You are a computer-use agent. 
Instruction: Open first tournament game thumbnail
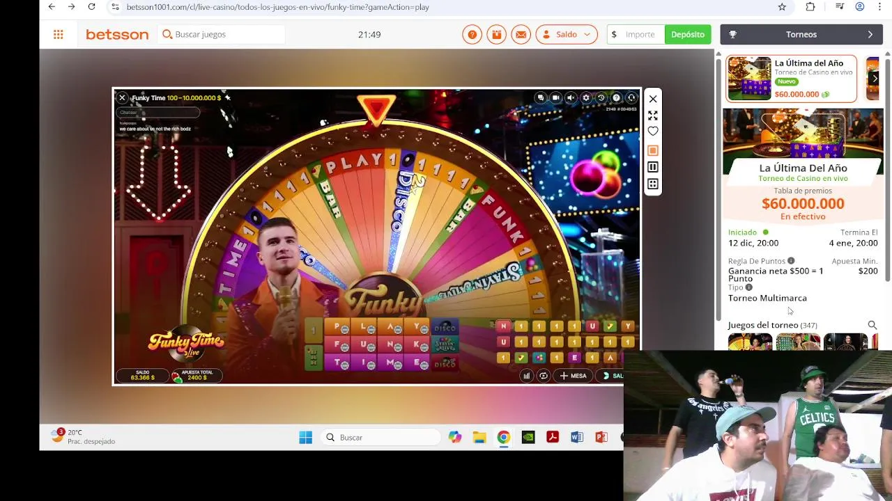[750, 342]
